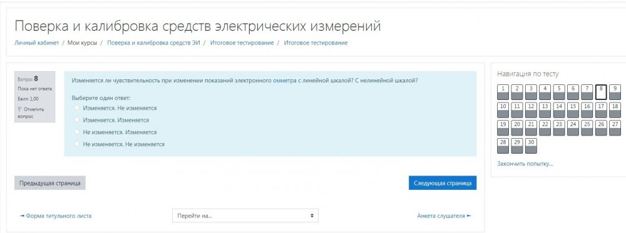Jump to question 1 in test navigation
The width and height of the screenshot is (626, 233).
503,92
